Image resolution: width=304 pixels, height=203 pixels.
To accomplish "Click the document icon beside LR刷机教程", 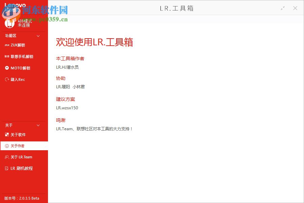I will coord(7,168).
